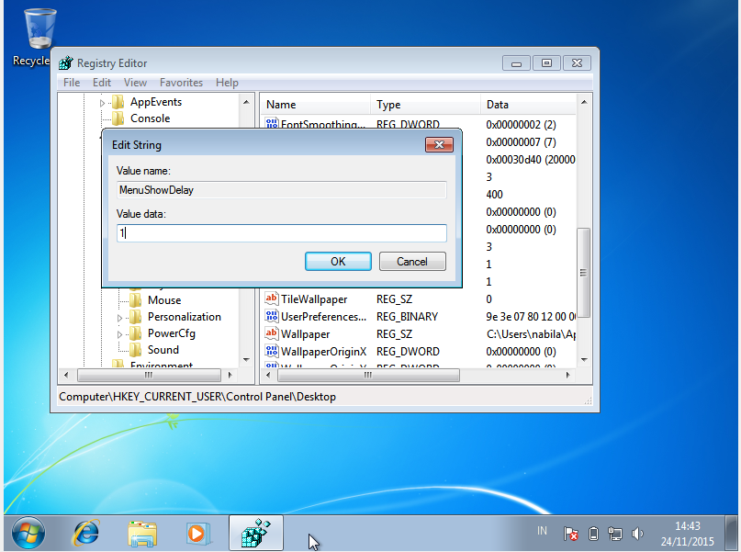Click the 0x00030d40 data cell
The height and width of the screenshot is (552, 741).
point(530,160)
